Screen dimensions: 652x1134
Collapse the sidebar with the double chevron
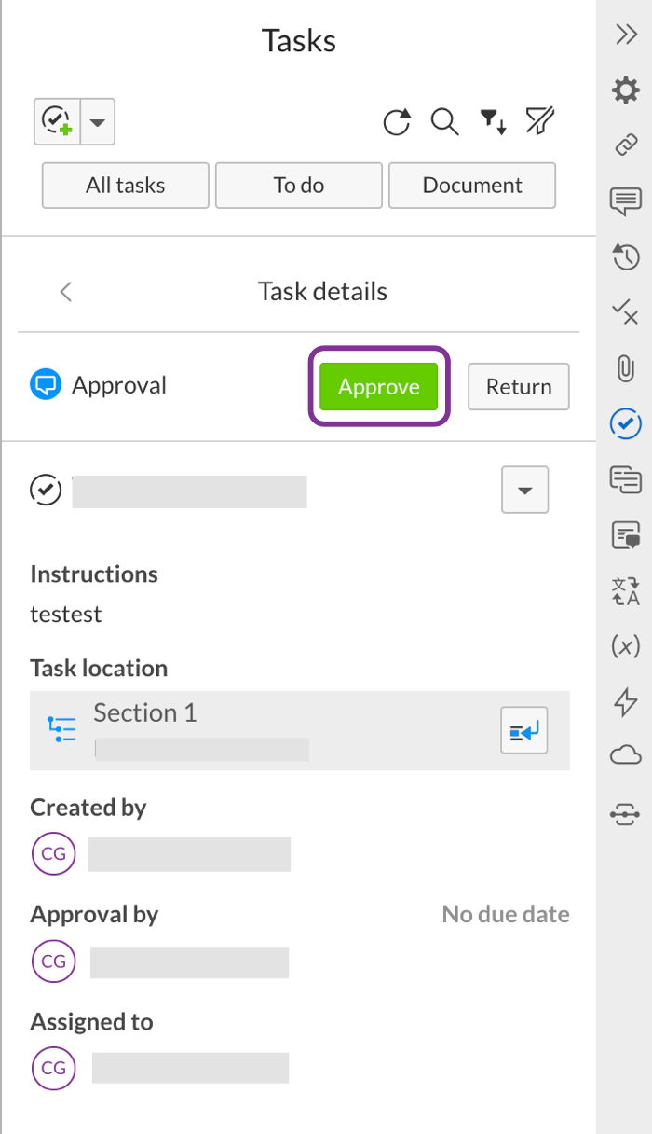click(626, 34)
